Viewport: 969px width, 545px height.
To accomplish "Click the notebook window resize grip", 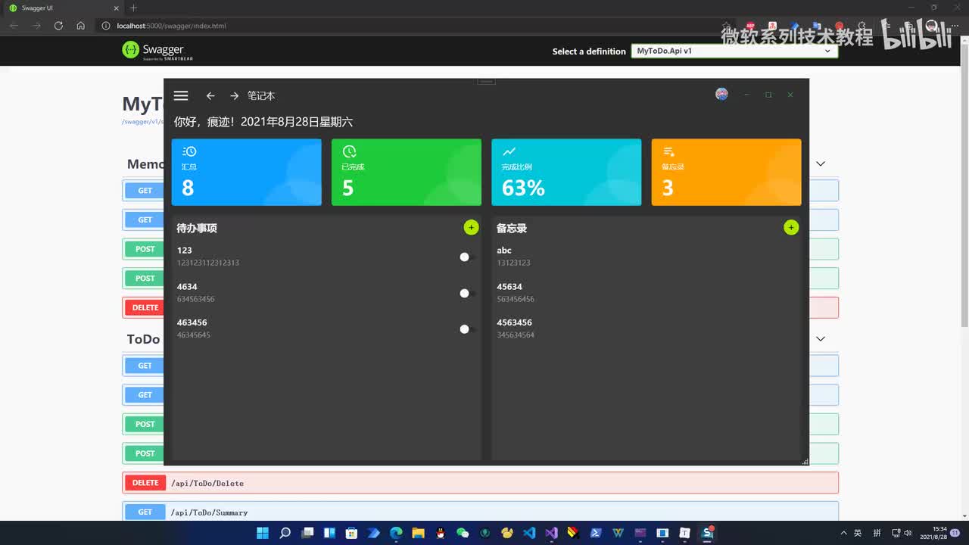I will [805, 461].
